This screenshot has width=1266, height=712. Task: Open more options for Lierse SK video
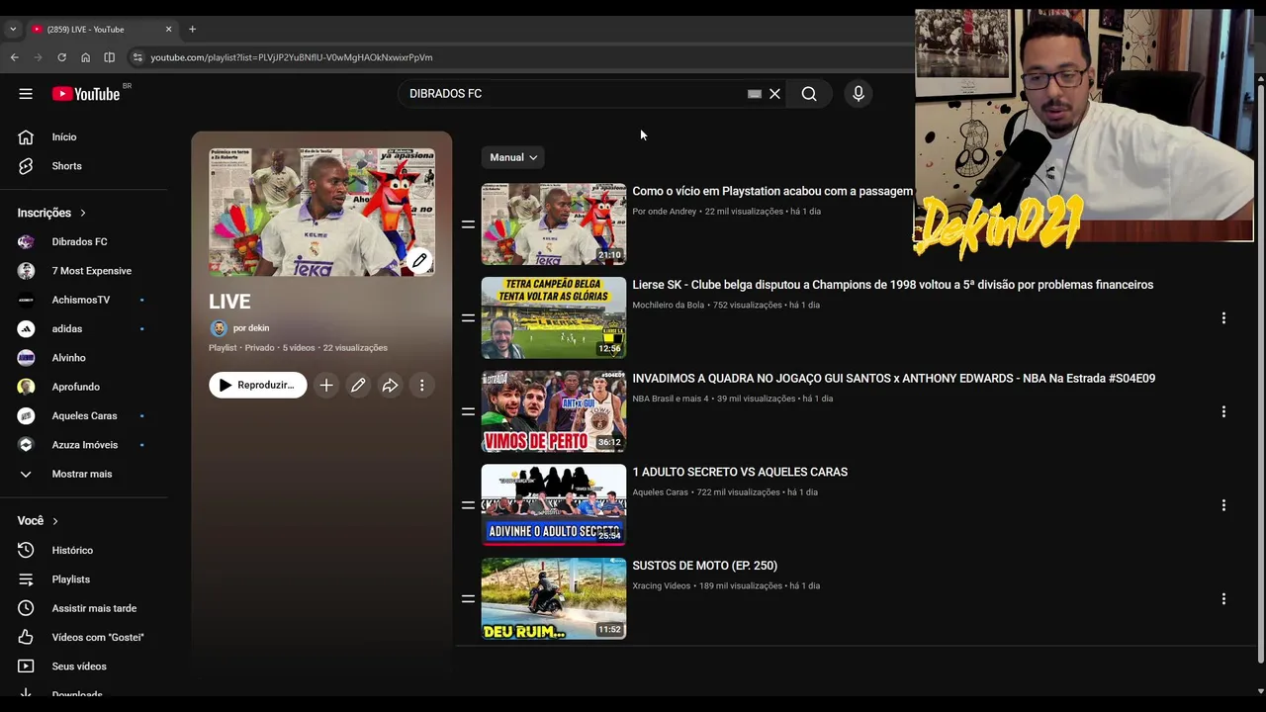click(1223, 317)
